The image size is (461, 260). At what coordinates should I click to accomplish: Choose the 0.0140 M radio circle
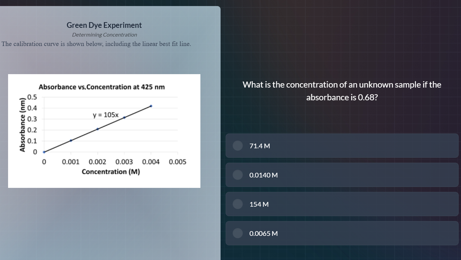(238, 175)
